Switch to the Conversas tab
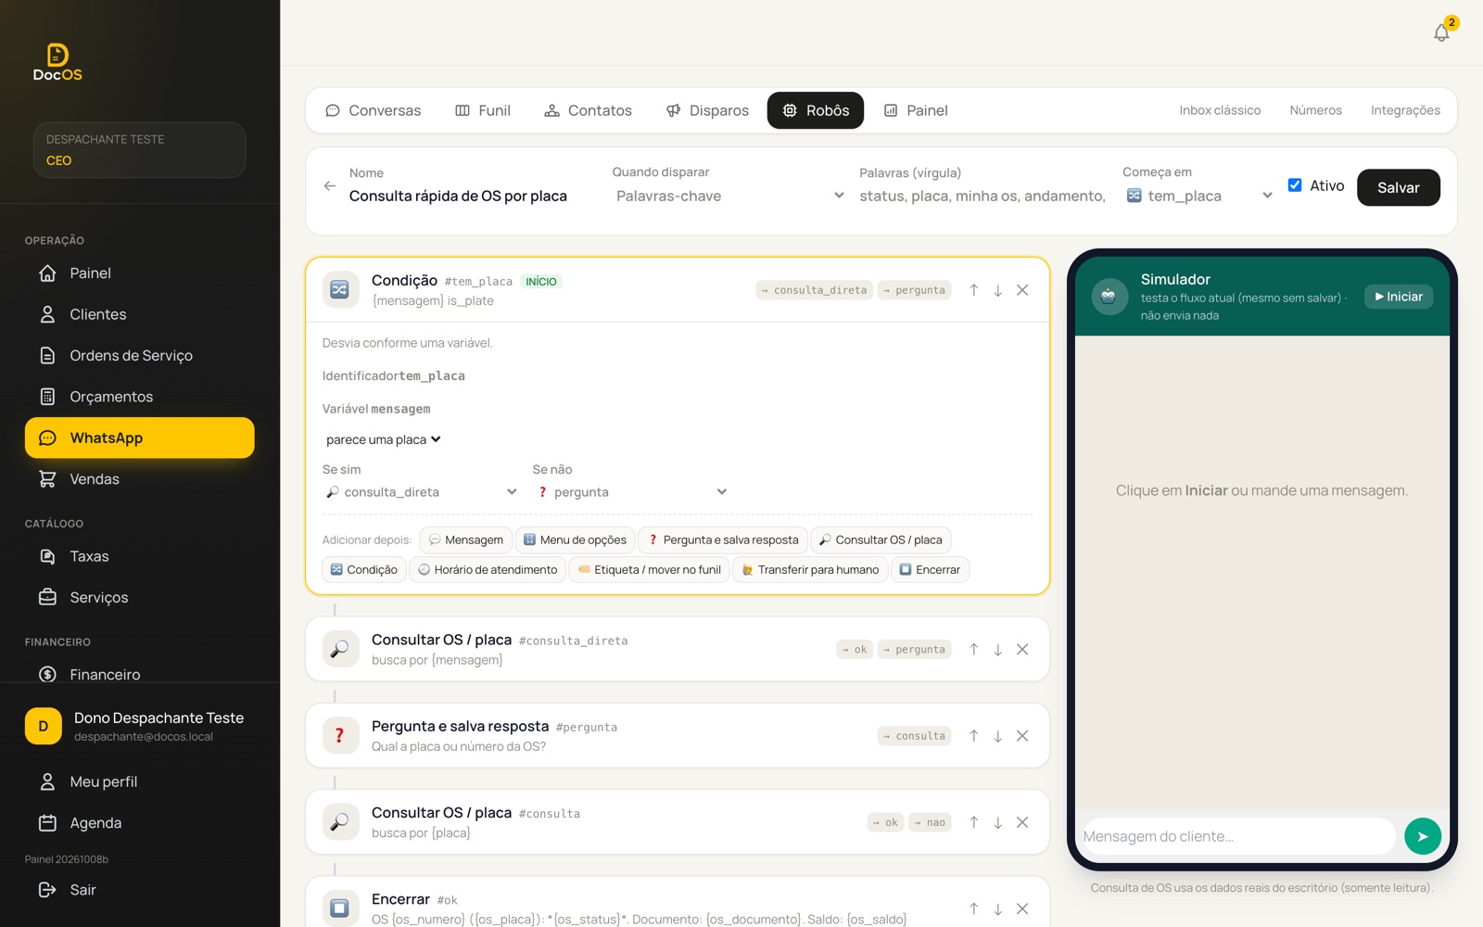Image resolution: width=1483 pixels, height=927 pixels. coord(373,110)
